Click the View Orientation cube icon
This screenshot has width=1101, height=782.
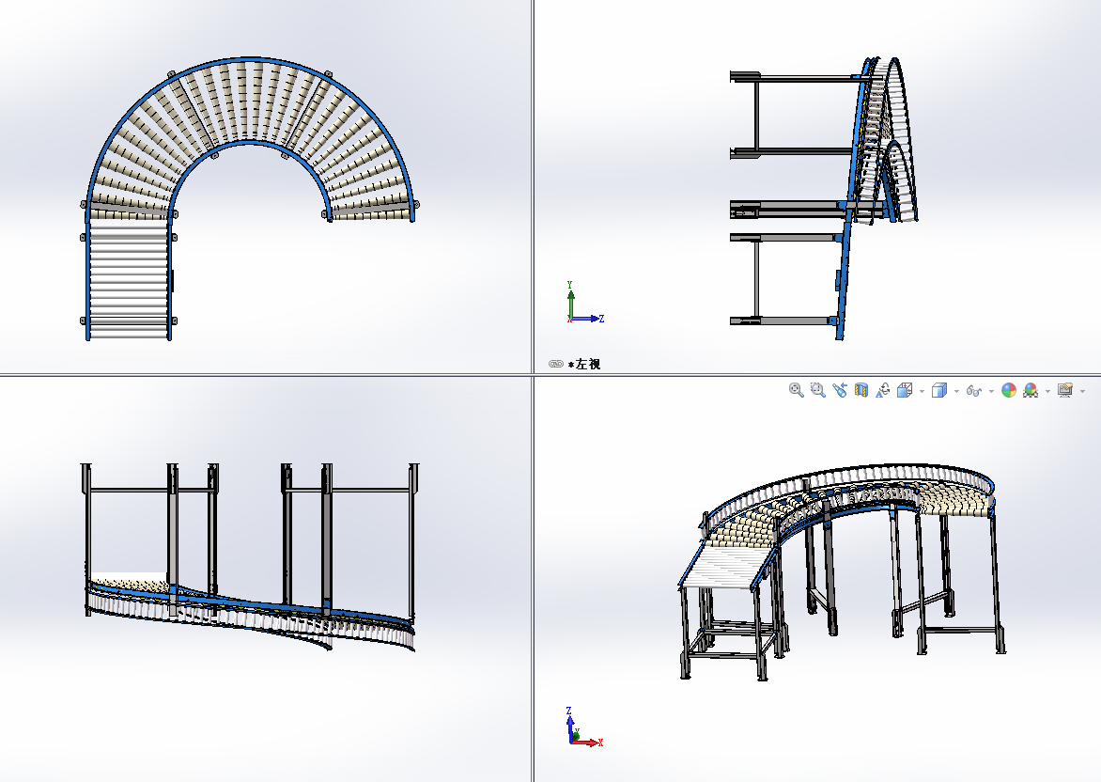(x=905, y=390)
